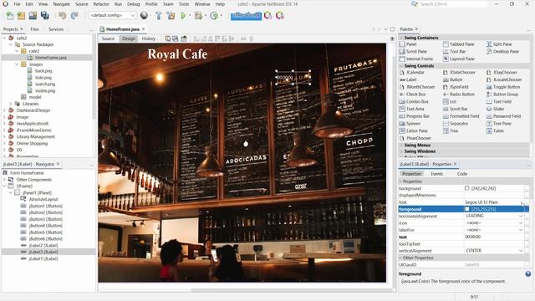Run the project with green arrow
This screenshot has height=301, width=535.
tap(183, 16)
